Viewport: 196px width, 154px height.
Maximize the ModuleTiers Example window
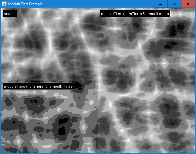click(x=174, y=4)
